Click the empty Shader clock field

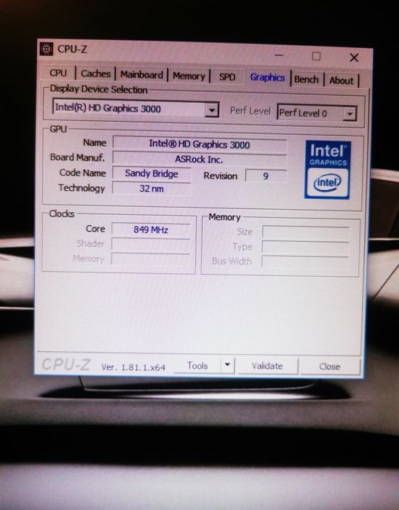(x=151, y=244)
